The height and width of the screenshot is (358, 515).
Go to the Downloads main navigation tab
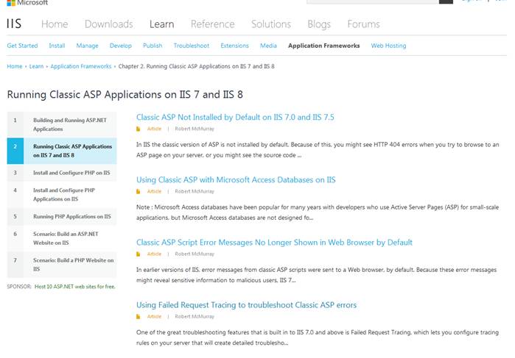108,24
